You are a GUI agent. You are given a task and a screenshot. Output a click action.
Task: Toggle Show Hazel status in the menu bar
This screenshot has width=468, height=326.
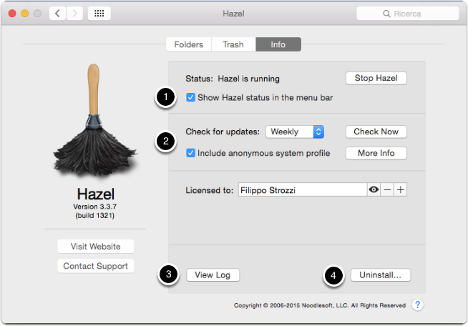[x=191, y=97]
